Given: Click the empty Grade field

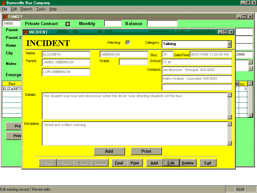Looking at the screenshot, I should tap(133, 62).
